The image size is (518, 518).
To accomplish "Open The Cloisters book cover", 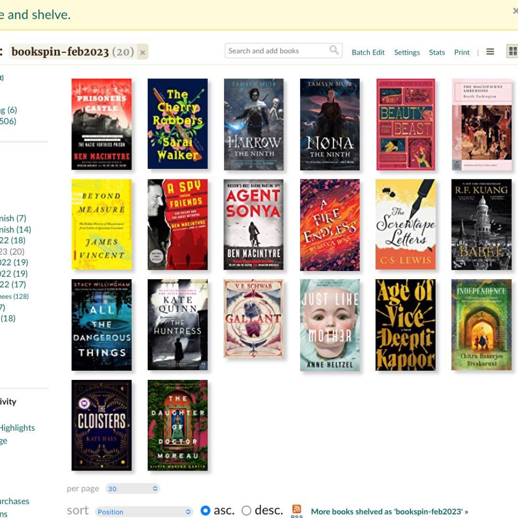I will (x=101, y=425).
